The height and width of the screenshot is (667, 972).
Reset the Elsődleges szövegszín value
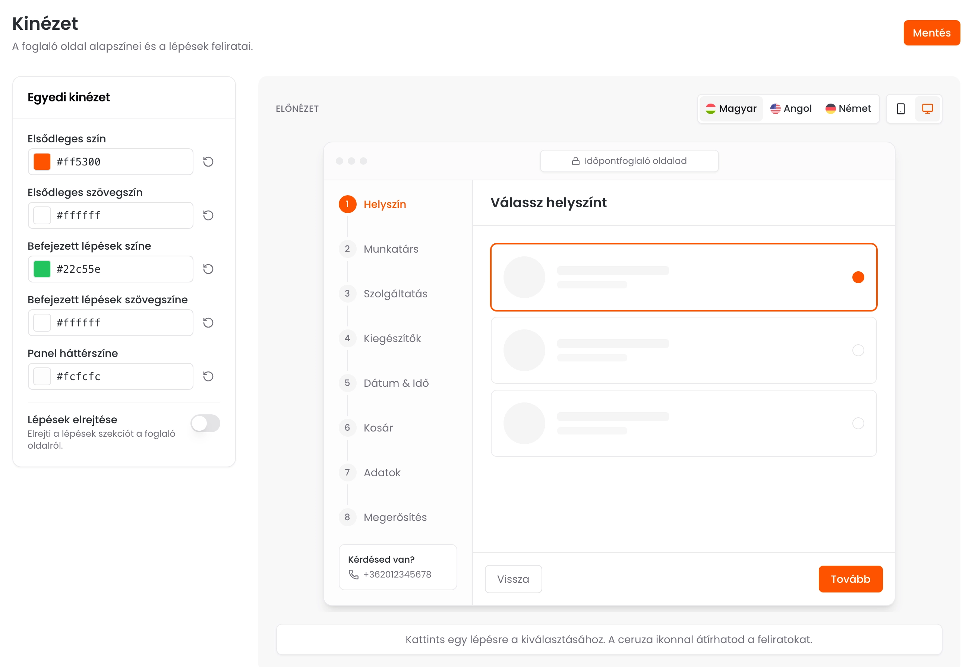[208, 215]
